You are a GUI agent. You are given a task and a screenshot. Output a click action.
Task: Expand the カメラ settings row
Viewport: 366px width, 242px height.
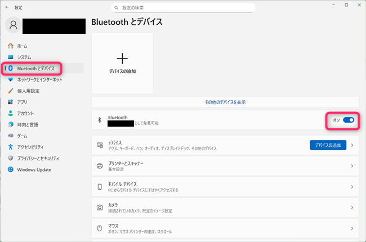(x=225, y=207)
